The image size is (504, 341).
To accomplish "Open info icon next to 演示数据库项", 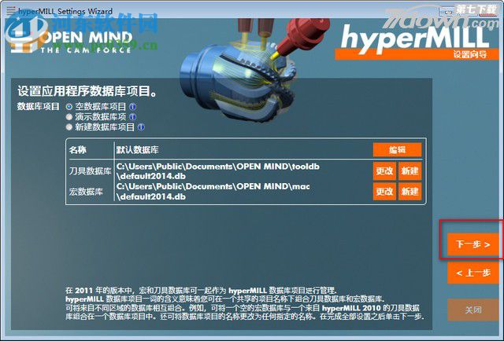I will pyautogui.click(x=132, y=117).
